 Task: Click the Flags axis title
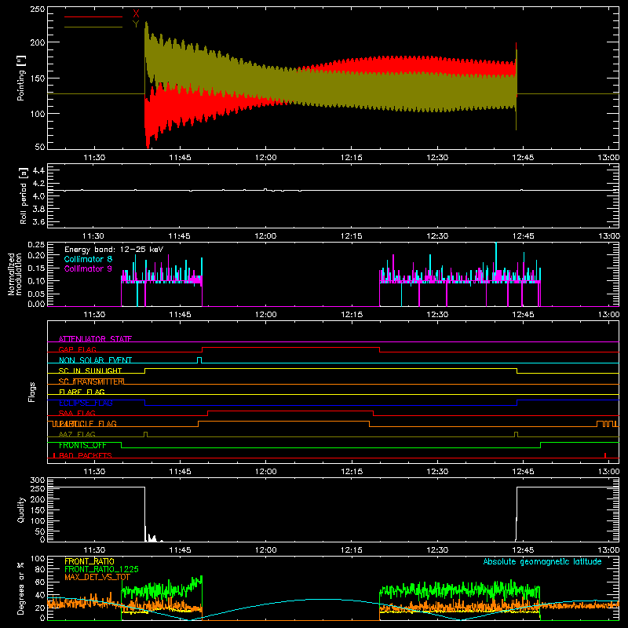[31, 392]
